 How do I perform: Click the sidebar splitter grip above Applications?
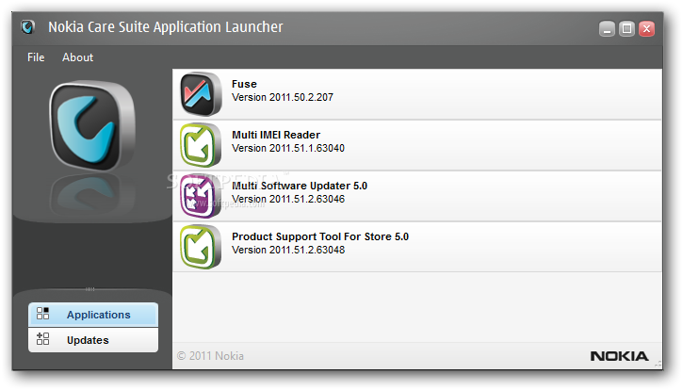90,289
